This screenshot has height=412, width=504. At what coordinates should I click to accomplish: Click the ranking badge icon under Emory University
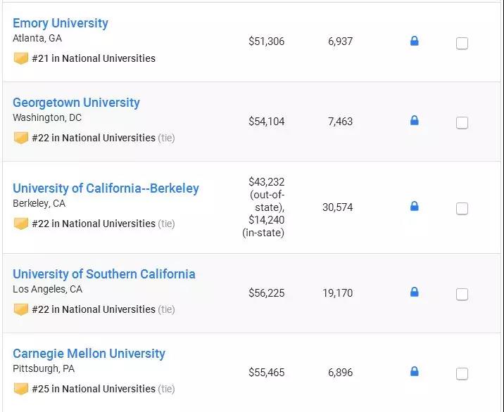21,58
